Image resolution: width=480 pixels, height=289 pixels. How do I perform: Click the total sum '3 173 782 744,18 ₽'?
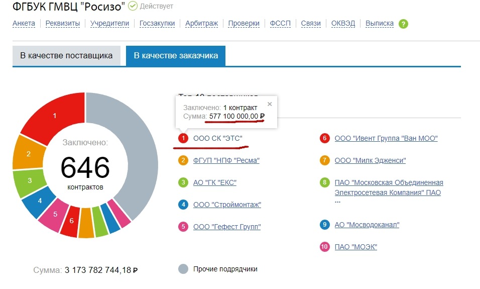point(101,270)
